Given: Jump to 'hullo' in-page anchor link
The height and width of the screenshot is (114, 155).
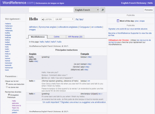Looking at the screenshot, I should [59, 42].
